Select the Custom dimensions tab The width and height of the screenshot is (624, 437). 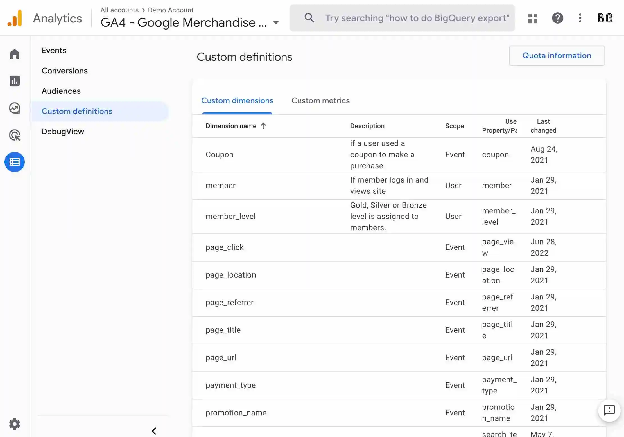237,101
